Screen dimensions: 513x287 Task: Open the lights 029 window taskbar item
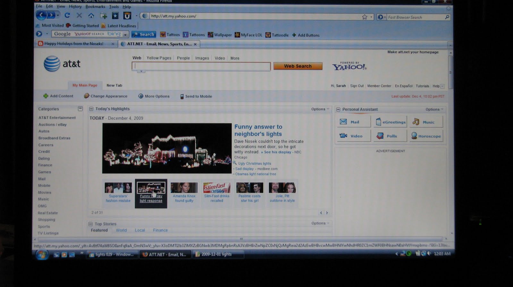point(112,254)
